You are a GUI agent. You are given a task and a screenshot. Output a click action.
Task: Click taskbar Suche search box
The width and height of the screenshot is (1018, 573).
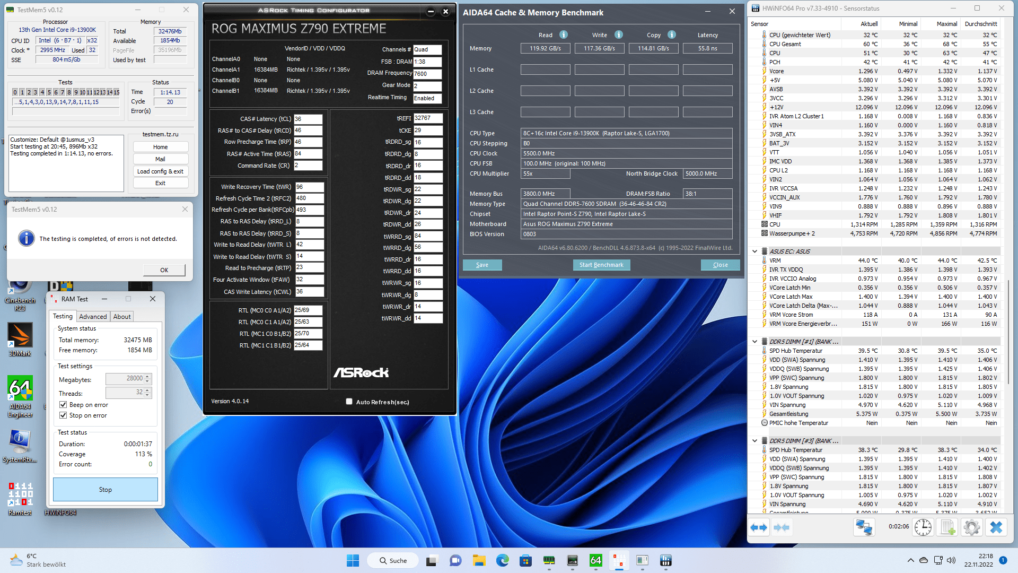click(x=393, y=560)
